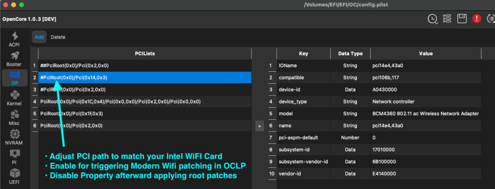The image size is (495, 189).
Task: Click the IOName key cell
Action: pyautogui.click(x=303, y=66)
